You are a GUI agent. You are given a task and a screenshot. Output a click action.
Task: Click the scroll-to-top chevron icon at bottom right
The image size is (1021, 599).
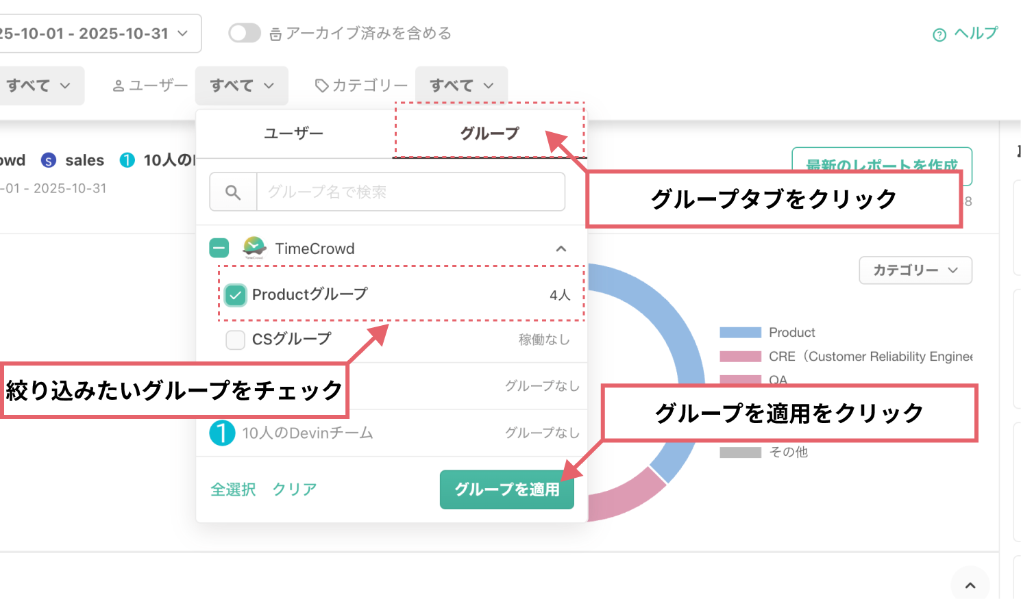[x=970, y=586]
